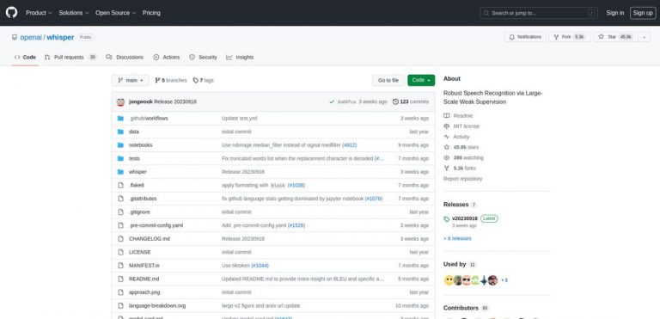Open the Readme link in About
The image size is (660, 319).
tap(458, 115)
